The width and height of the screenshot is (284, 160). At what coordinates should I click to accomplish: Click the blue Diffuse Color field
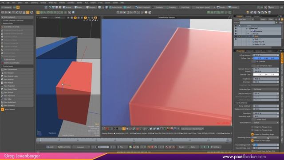pos(266,58)
